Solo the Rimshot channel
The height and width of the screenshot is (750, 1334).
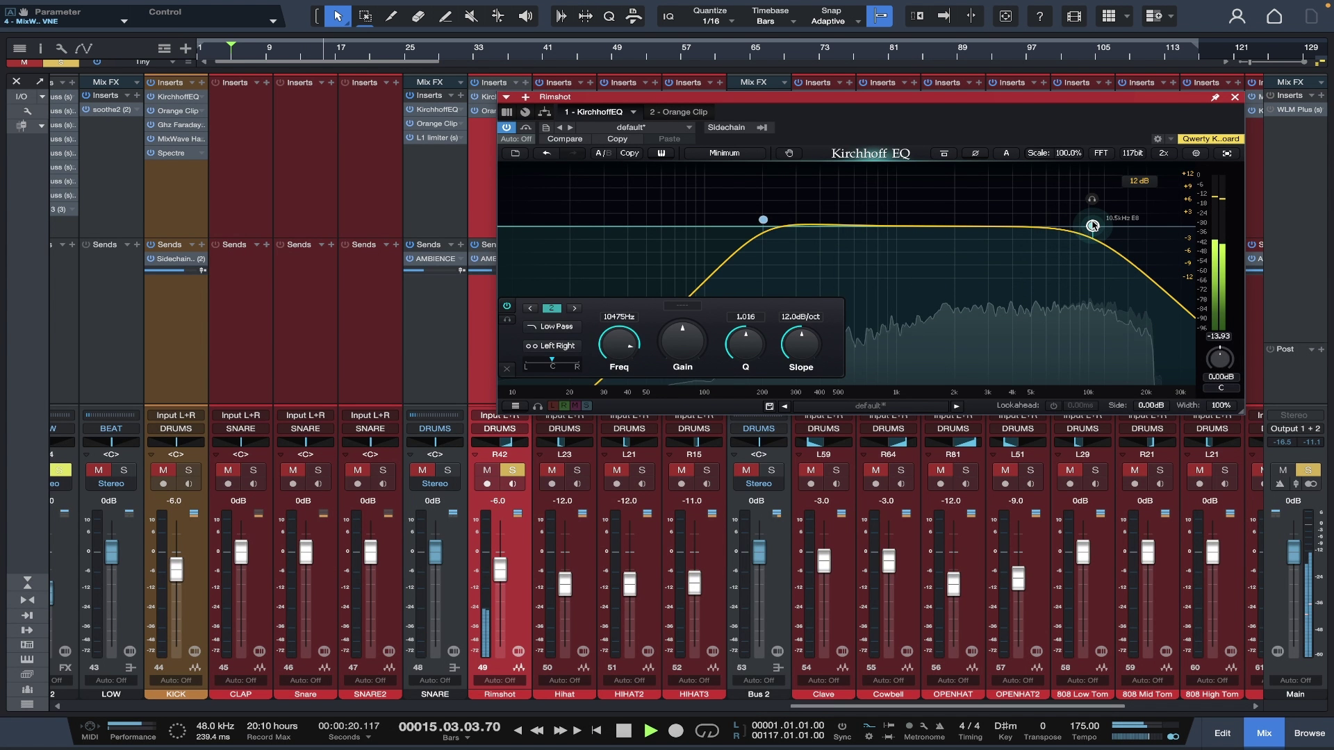click(x=512, y=470)
